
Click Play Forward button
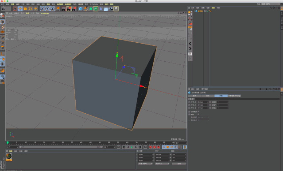(132, 147)
